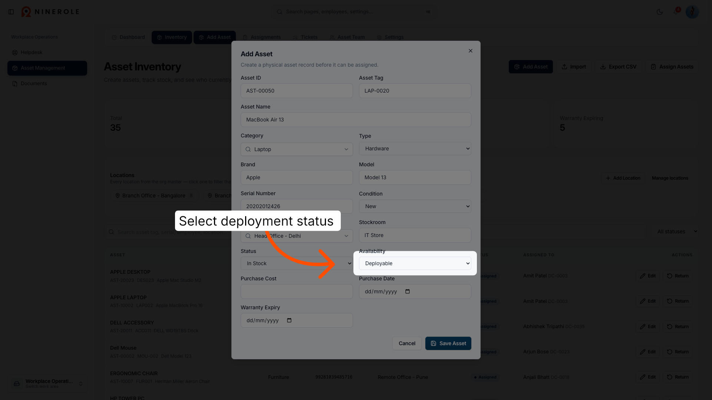Viewport: 712px width, 400px height.
Task: Click the search icon in Category field
Action: [x=248, y=149]
